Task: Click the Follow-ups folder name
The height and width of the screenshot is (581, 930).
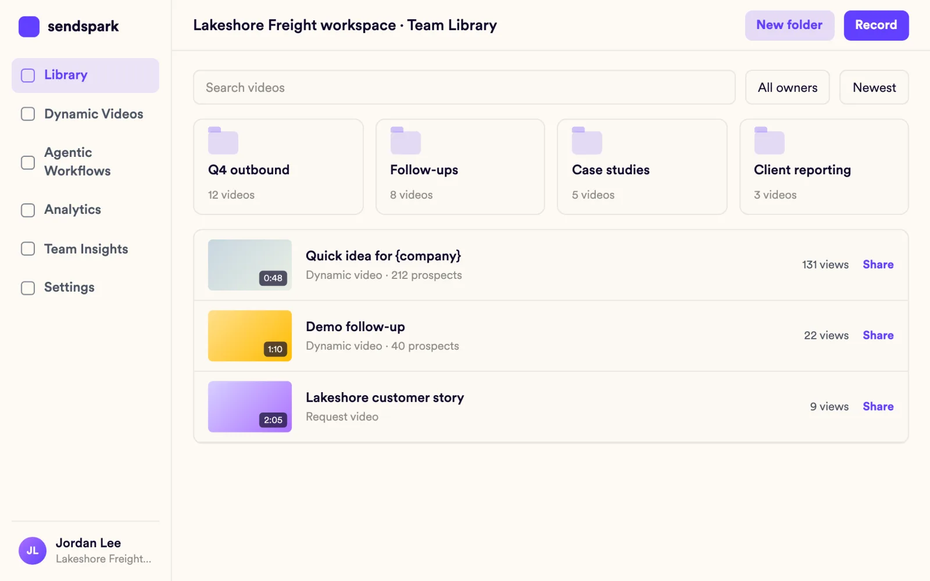Action: 424,170
